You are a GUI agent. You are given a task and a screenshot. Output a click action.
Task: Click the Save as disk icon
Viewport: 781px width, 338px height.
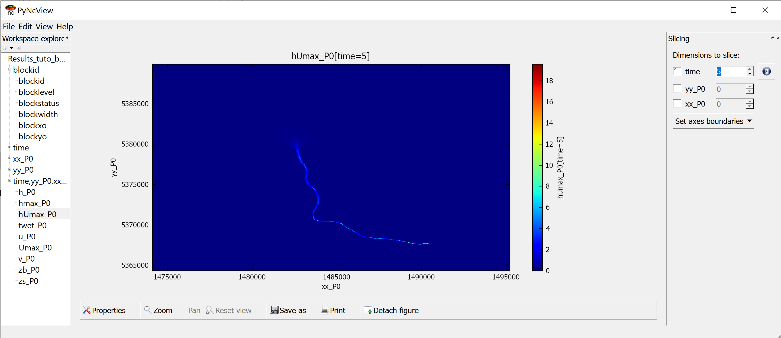[274, 310]
